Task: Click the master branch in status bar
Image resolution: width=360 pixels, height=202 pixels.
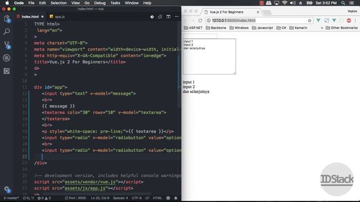Action: pos(11,198)
